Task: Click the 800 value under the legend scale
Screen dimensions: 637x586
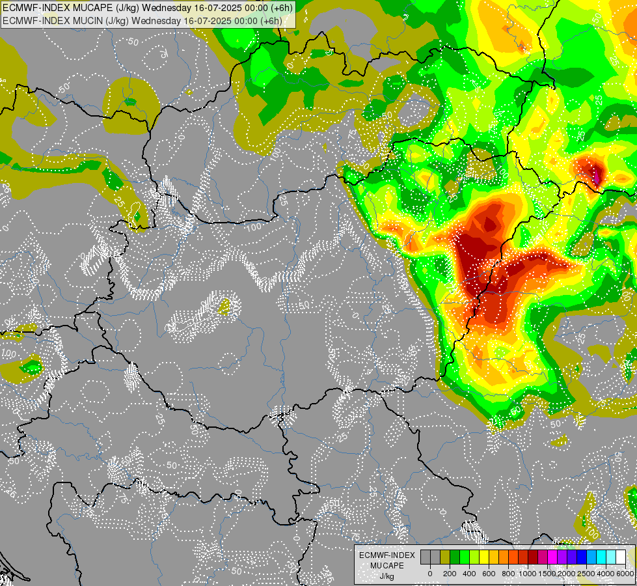Action: click(x=508, y=574)
